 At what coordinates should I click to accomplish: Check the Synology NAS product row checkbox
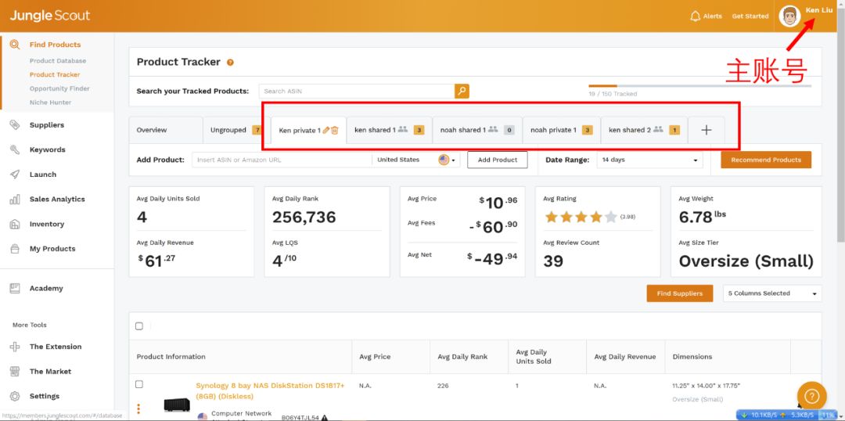[x=139, y=384]
